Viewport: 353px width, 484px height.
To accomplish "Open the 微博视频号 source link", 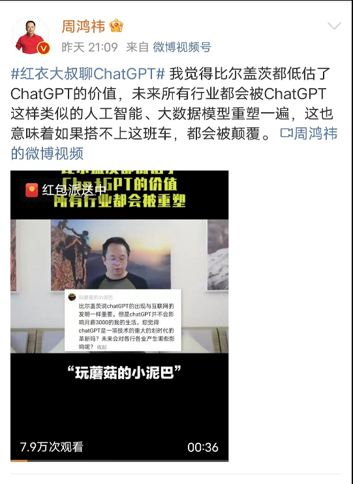I will point(182,47).
